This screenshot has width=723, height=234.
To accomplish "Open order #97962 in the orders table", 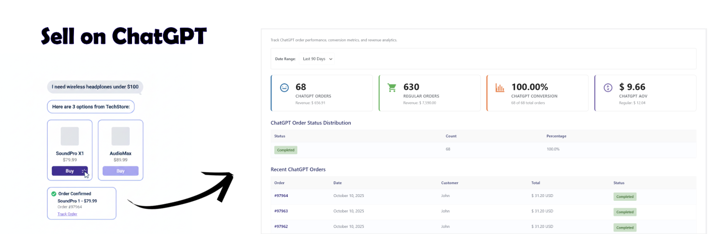I will [281, 227].
